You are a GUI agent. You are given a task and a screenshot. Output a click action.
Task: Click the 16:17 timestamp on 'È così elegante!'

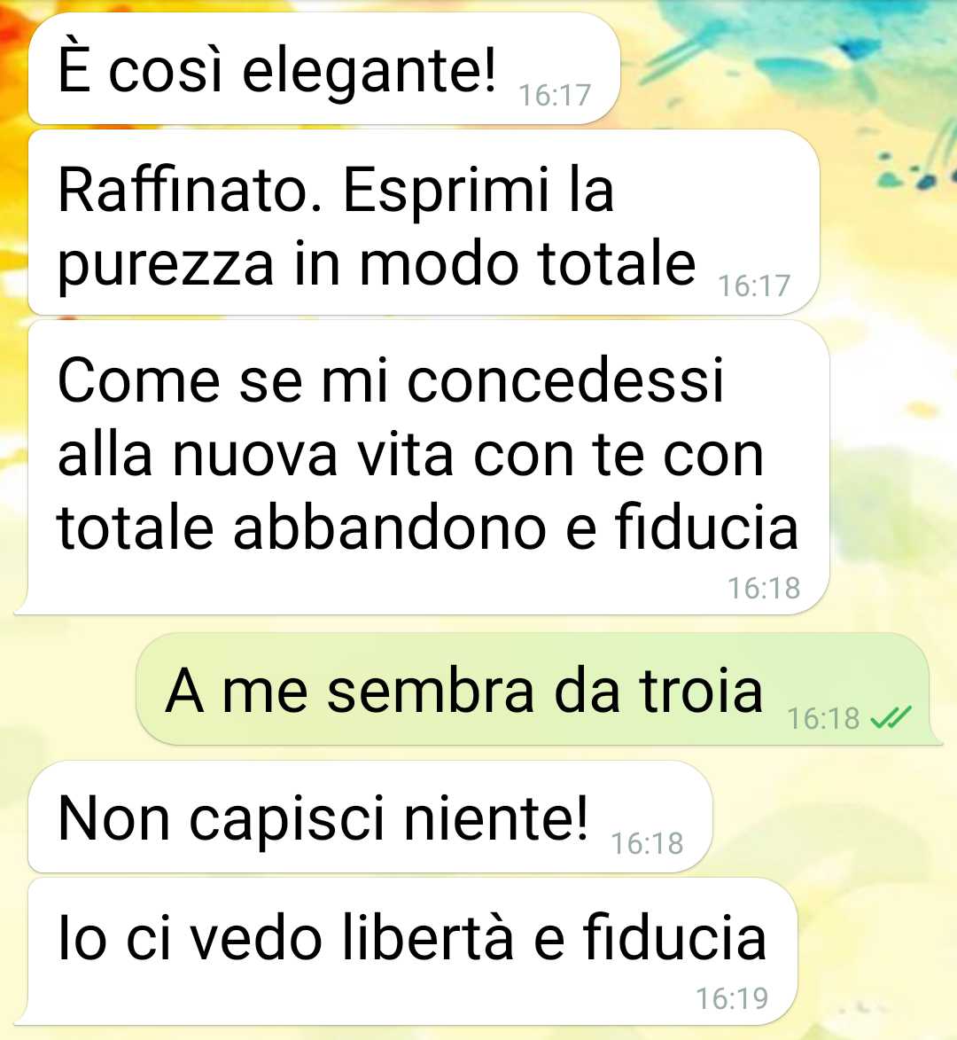tap(554, 95)
